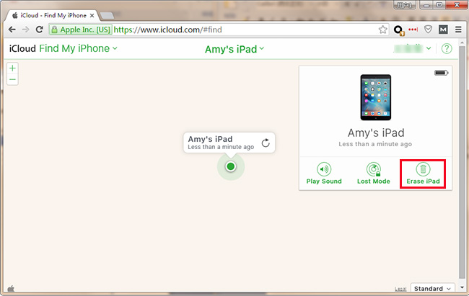Enable Lost Mode for the iPad
Image resolution: width=469 pixels, height=296 pixels.
click(x=374, y=174)
